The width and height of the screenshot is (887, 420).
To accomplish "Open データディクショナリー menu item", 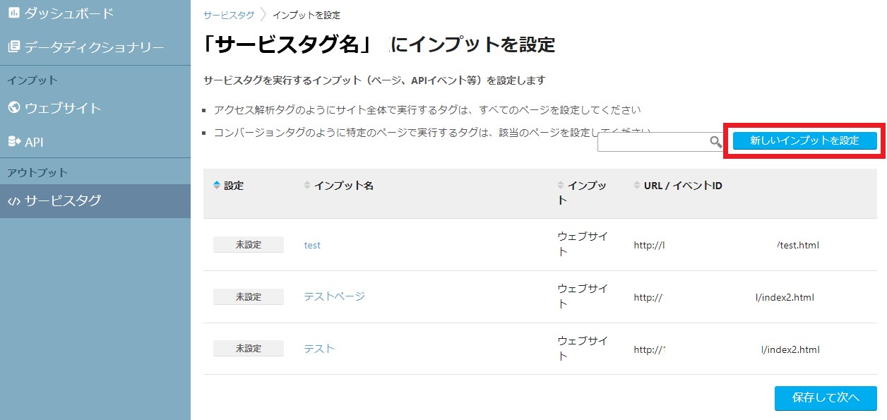I will coord(95,47).
